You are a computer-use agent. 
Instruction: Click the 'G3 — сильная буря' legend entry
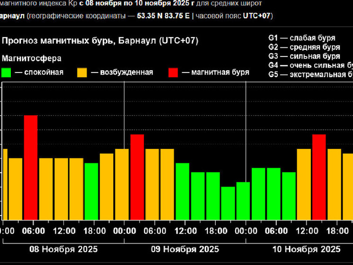click(x=303, y=56)
